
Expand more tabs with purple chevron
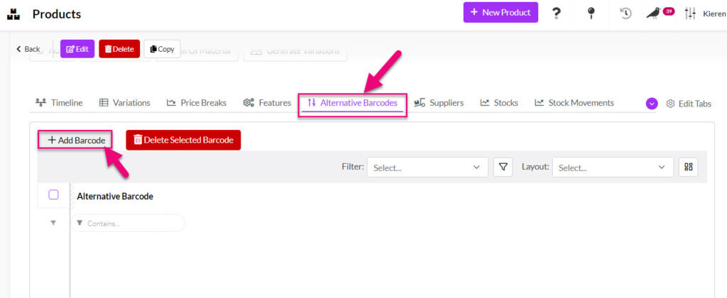pyautogui.click(x=652, y=104)
